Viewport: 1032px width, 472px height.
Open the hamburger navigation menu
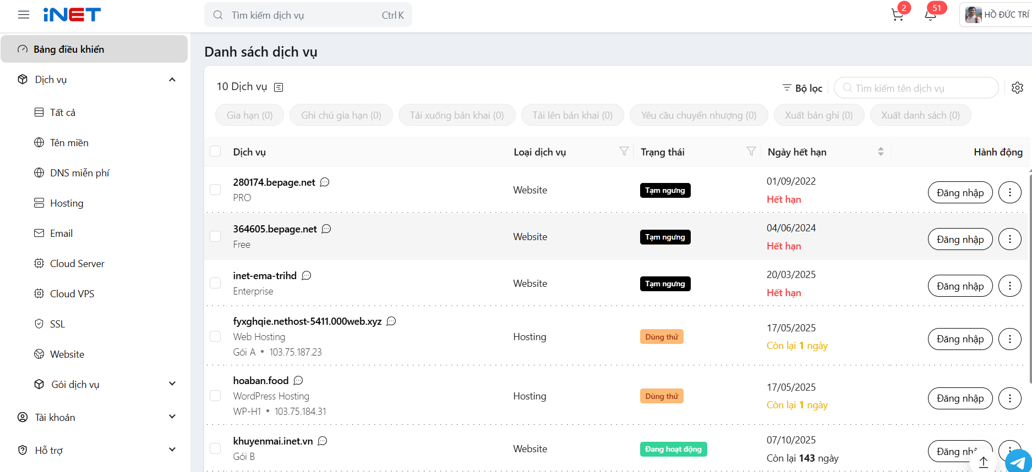tap(24, 15)
